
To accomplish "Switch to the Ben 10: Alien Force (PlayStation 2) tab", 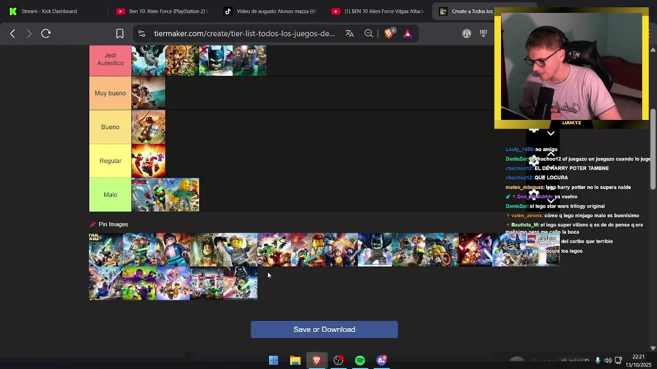I will click(x=162, y=11).
